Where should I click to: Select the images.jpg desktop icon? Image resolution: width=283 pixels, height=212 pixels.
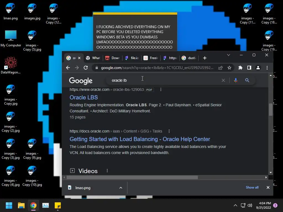[32, 11]
